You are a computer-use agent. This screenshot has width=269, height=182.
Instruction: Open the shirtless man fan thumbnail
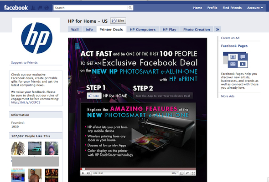pos(35,175)
